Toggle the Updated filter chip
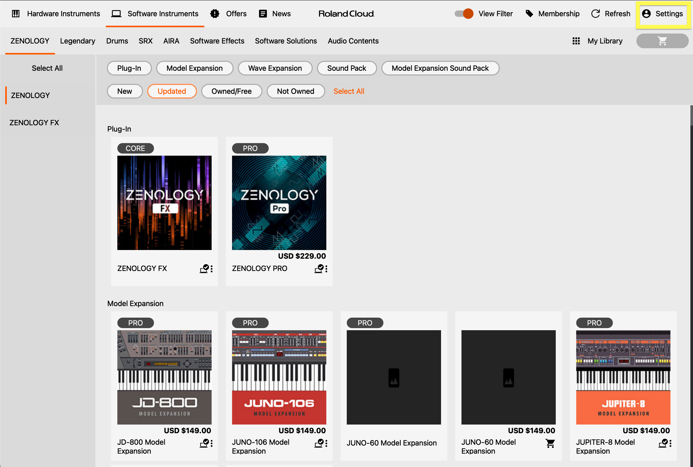This screenshot has width=693, height=467. tap(172, 91)
